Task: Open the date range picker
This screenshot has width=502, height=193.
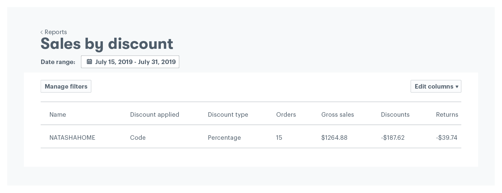Action: click(130, 62)
